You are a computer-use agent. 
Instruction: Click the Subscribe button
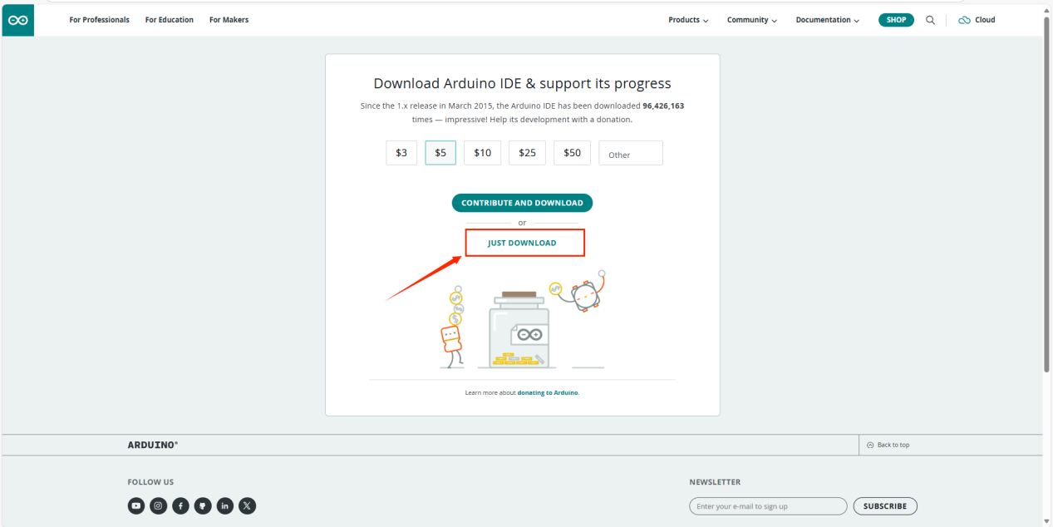(885, 506)
